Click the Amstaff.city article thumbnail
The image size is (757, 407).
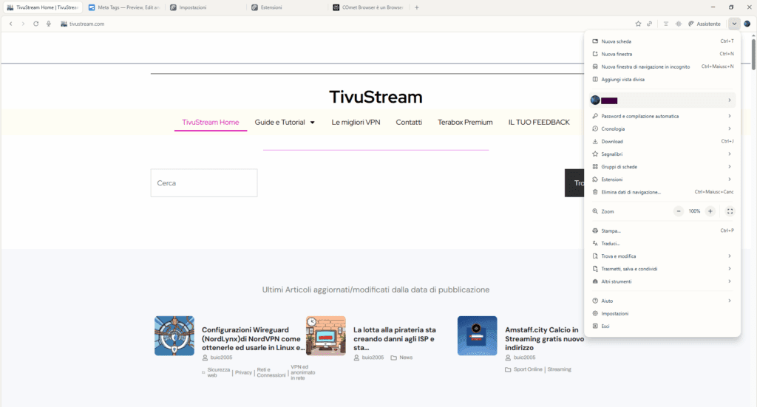478,335
